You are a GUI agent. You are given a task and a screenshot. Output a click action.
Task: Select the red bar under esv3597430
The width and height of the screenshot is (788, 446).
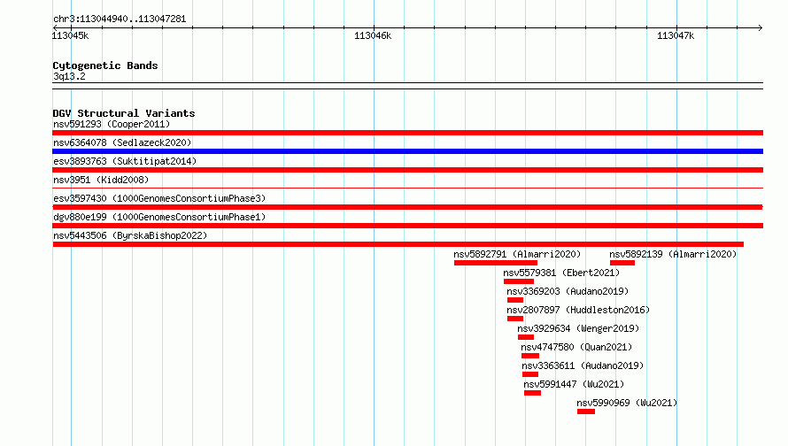tap(407, 207)
